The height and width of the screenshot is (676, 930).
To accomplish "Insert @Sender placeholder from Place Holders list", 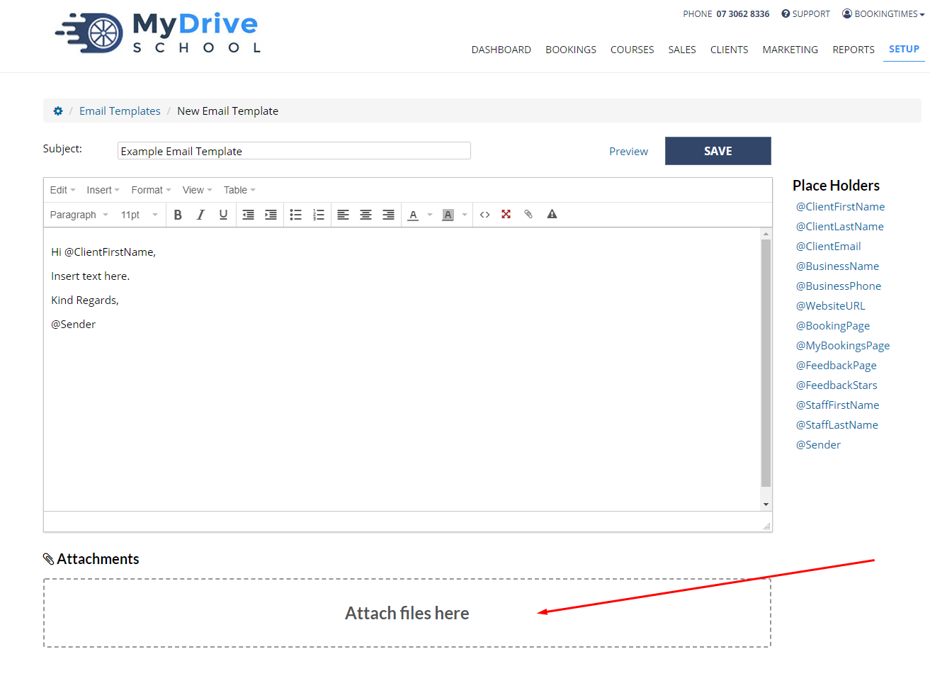I will point(818,445).
